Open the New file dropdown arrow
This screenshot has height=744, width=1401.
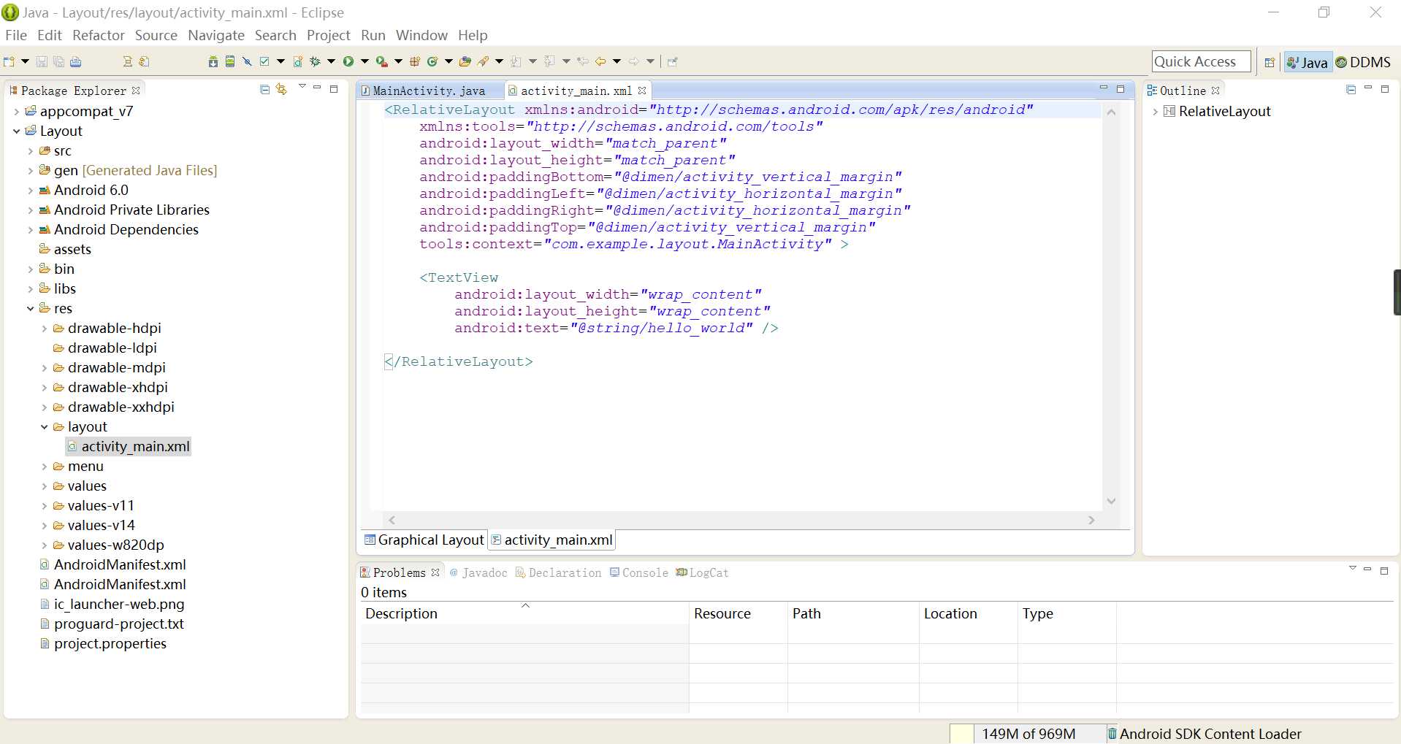pos(25,61)
